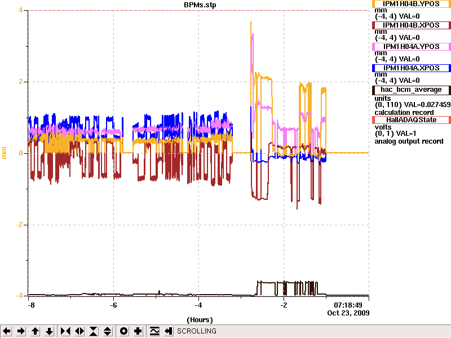This screenshot has height=338, width=451.
Task: Click the y-axis value 0 label
Action: [20, 153]
